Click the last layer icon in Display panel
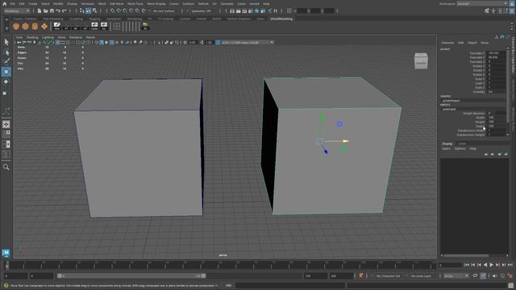Viewport: 516px width, 290px height. click(x=506, y=154)
